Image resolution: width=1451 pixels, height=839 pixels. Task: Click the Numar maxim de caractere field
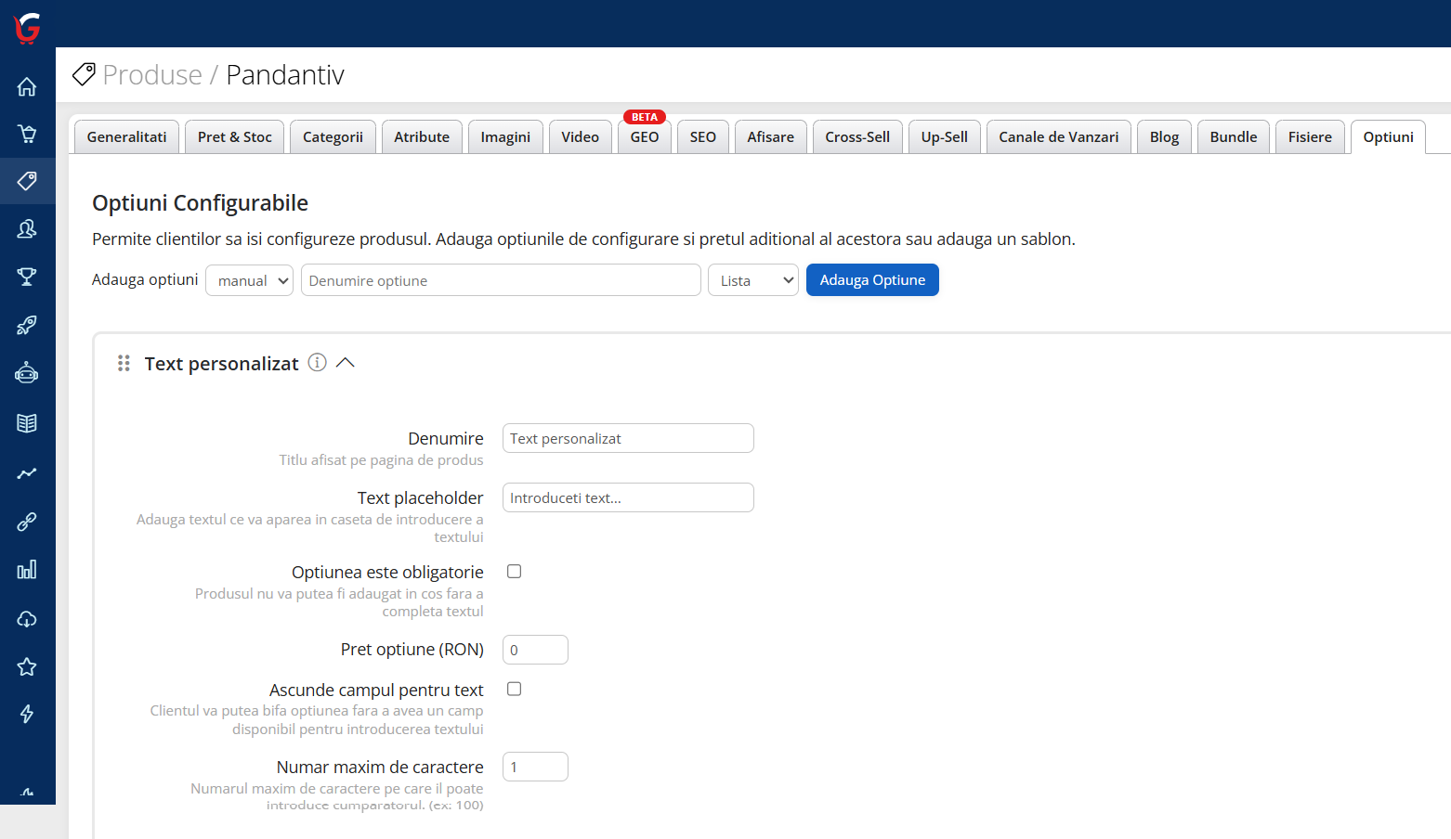coord(535,767)
